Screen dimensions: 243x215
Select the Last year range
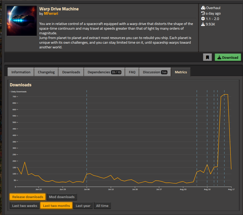[x=83, y=206]
